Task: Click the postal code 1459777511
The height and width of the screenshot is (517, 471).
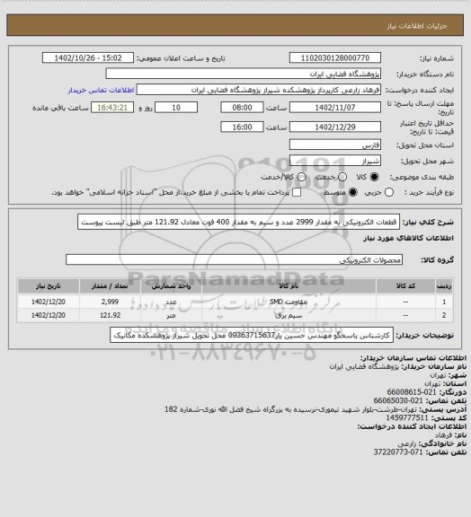Action: click(407, 417)
